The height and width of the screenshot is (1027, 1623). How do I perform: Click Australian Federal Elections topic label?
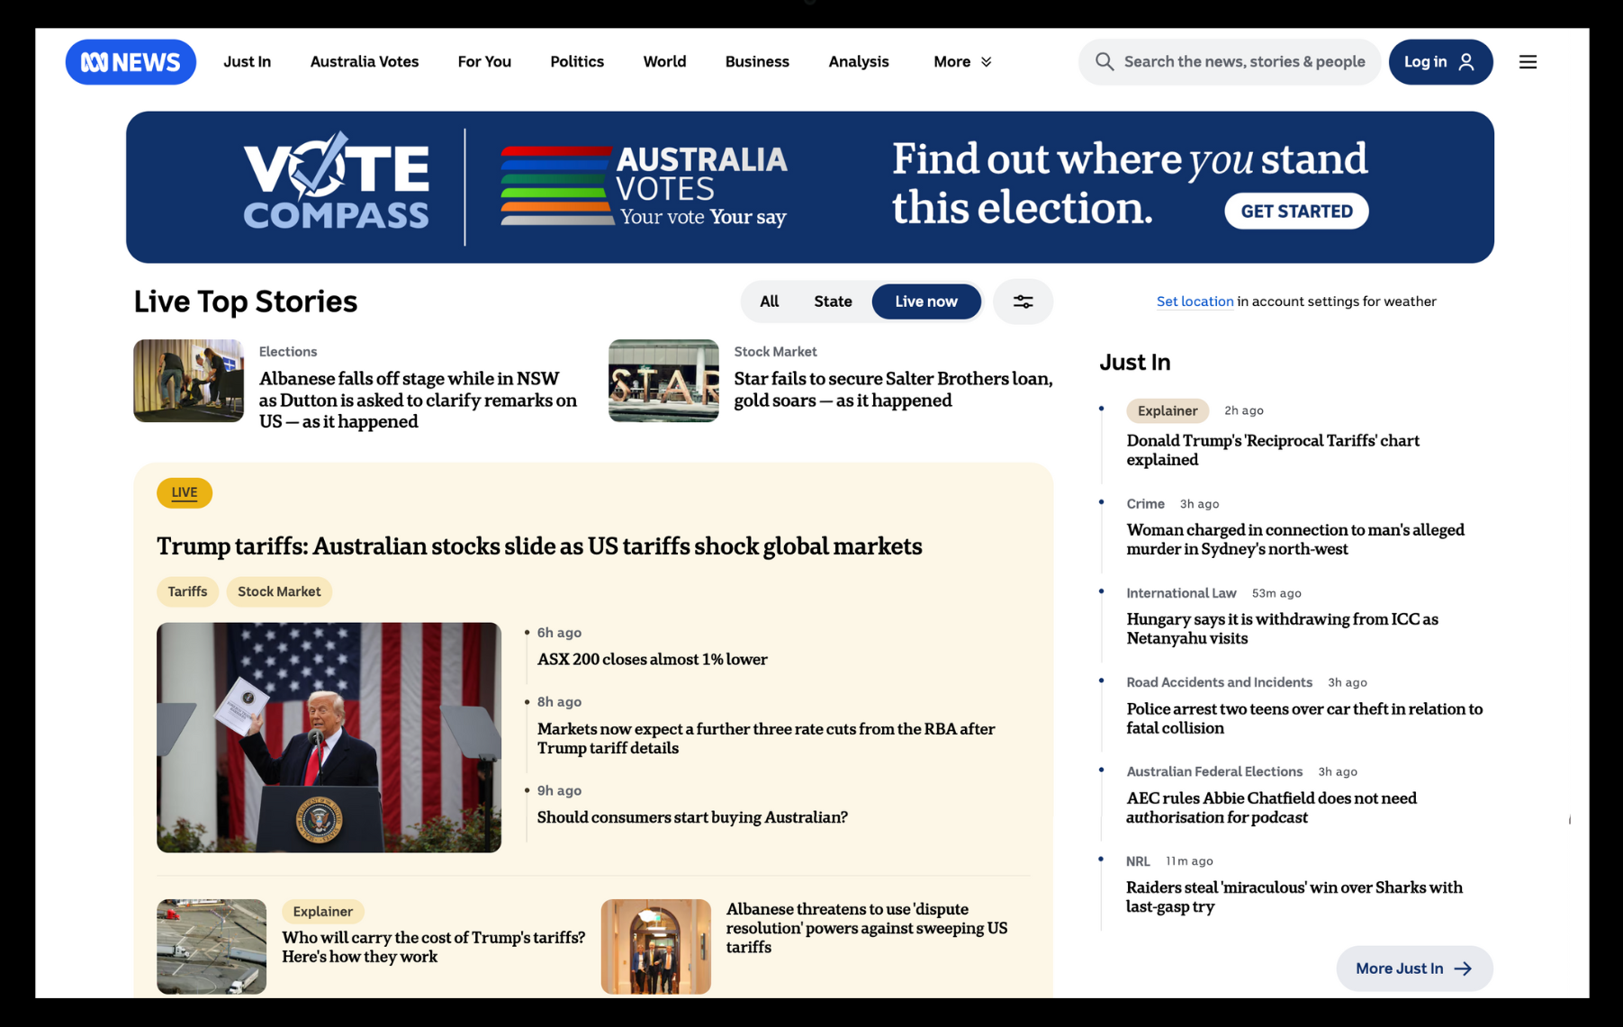(x=1214, y=771)
